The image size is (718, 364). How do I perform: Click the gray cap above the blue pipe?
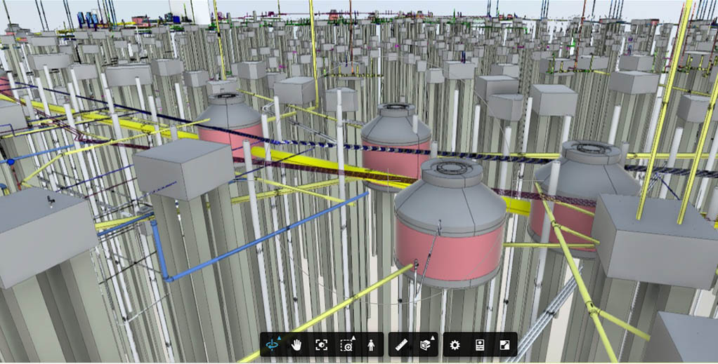coord(183,168)
